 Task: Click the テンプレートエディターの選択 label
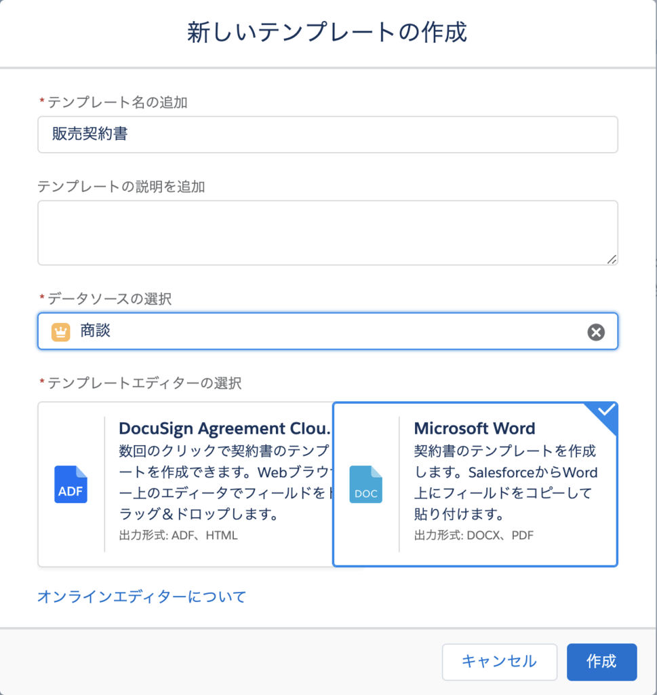pos(144,383)
